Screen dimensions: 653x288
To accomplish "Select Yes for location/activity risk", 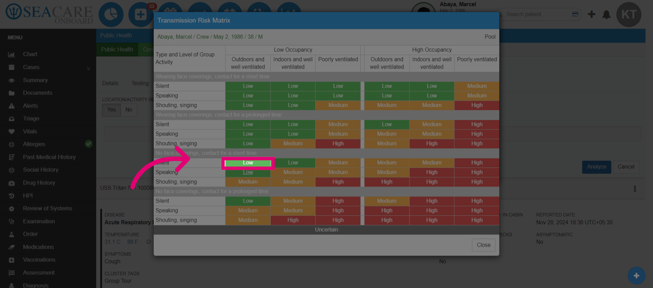I will point(111,110).
